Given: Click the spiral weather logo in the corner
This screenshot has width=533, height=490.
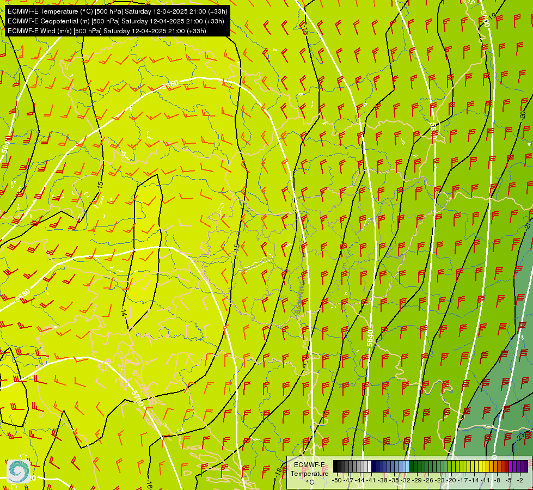Looking at the screenshot, I should pos(19,471).
